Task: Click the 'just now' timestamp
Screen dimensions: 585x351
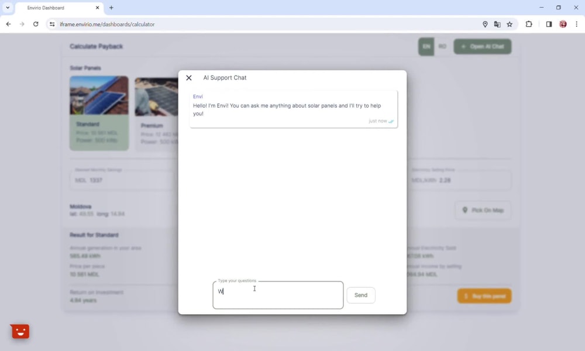Action: pyautogui.click(x=377, y=121)
